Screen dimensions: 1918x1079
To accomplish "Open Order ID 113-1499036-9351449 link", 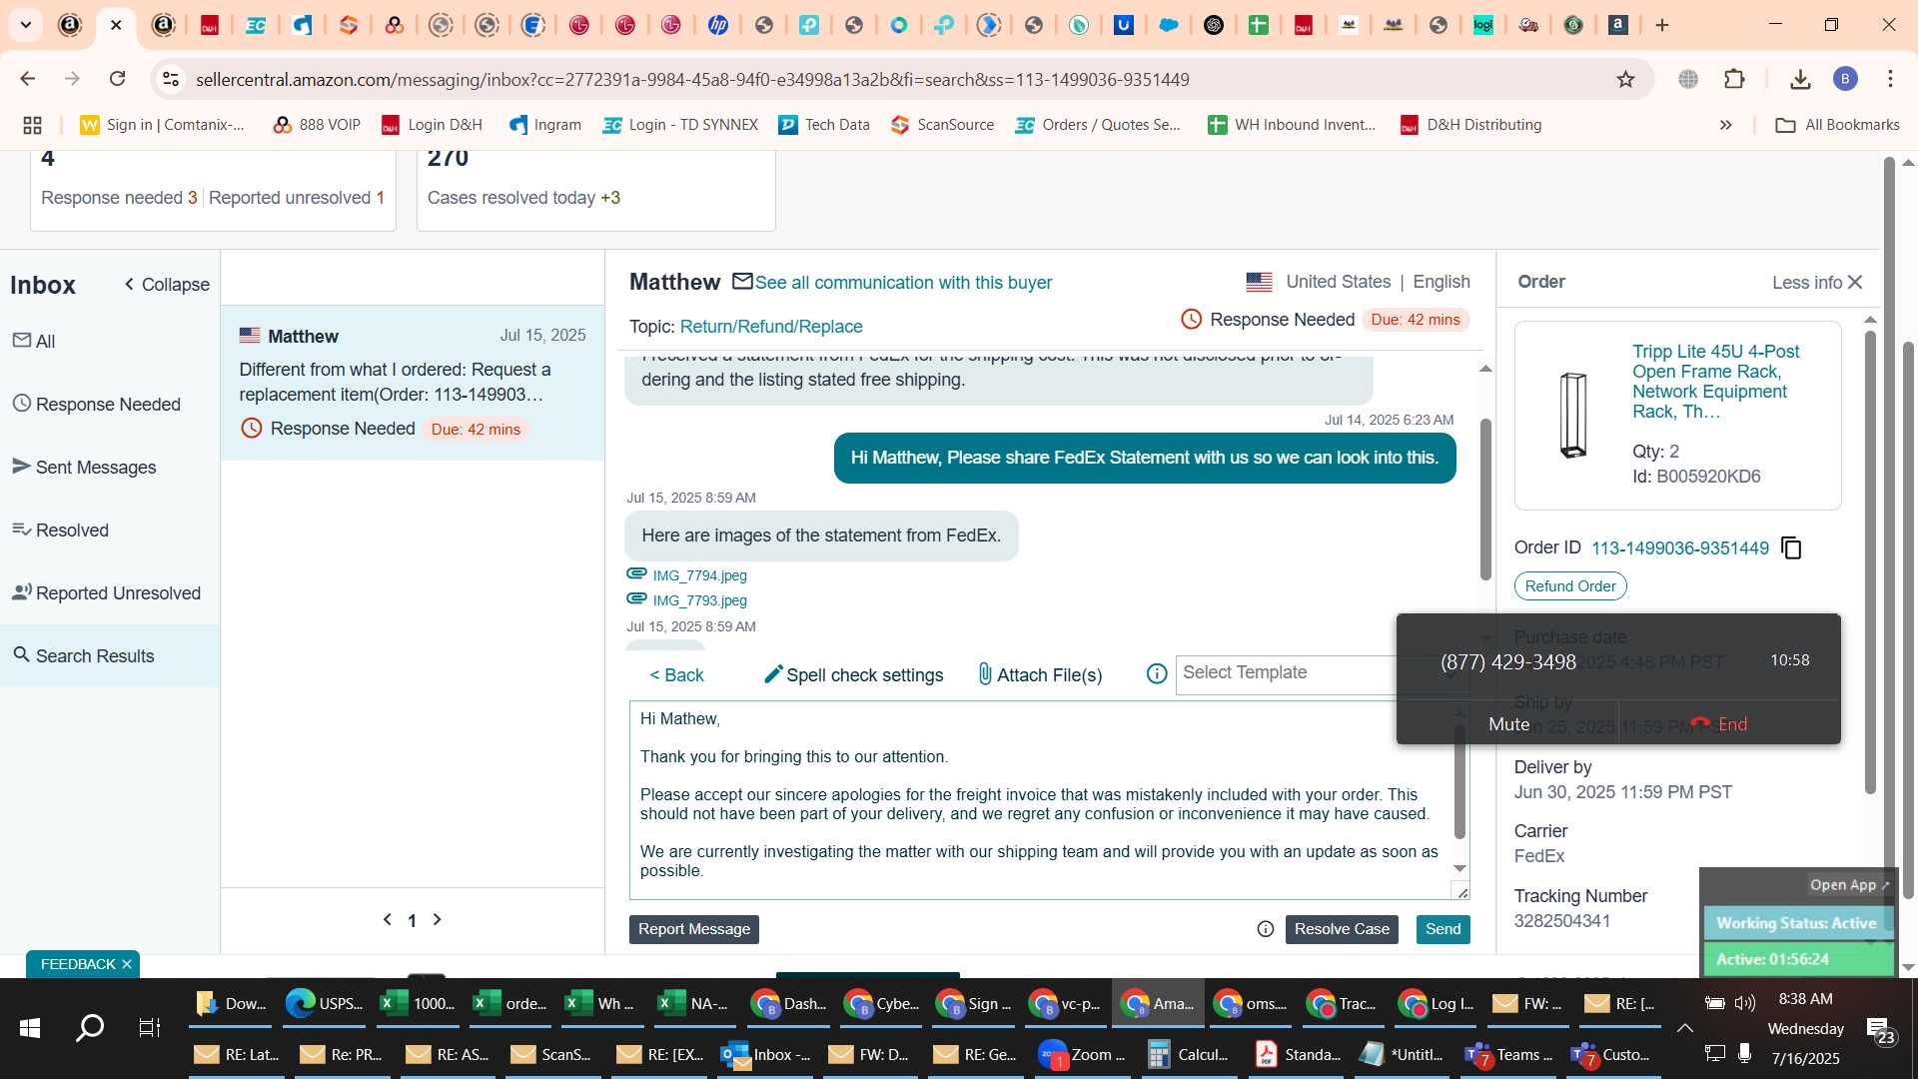I will point(1680,548).
